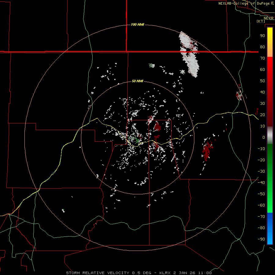275x275 pixels.
Task: Select the 30 value on the velocity scale
Action: pyautogui.click(x=262, y=104)
